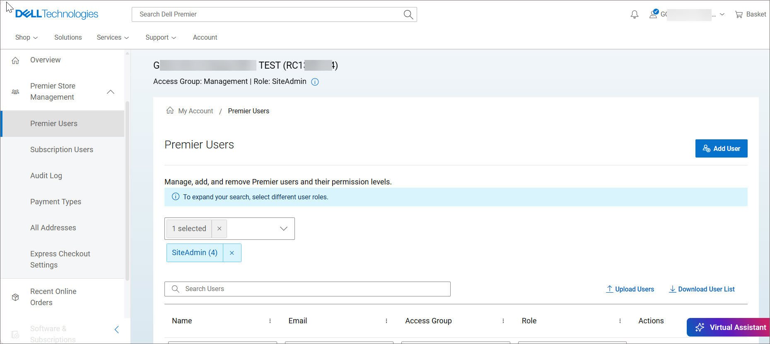The width and height of the screenshot is (770, 344).
Task: Collapse the sidebar with the left chevron
Action: [116, 330]
